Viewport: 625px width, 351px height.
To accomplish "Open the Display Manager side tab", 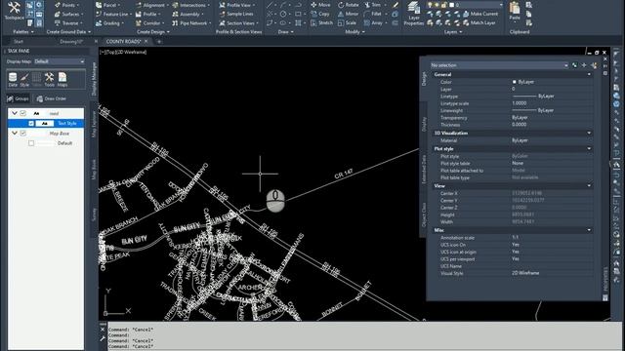I will click(95, 79).
